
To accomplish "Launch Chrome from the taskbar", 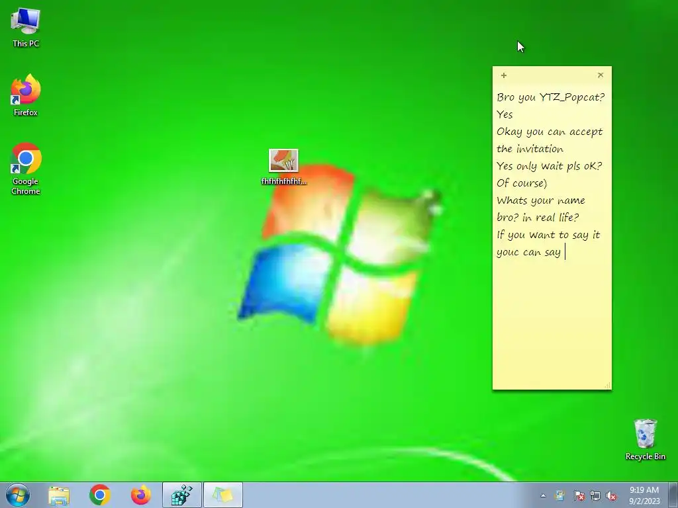I will click(x=100, y=495).
